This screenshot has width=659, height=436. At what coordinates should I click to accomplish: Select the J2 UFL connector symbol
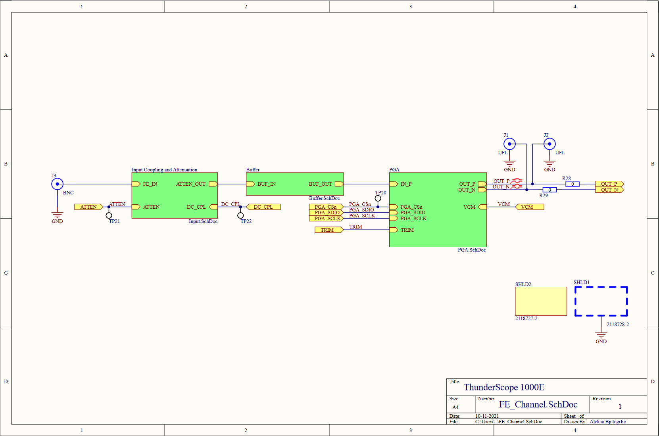549,144
